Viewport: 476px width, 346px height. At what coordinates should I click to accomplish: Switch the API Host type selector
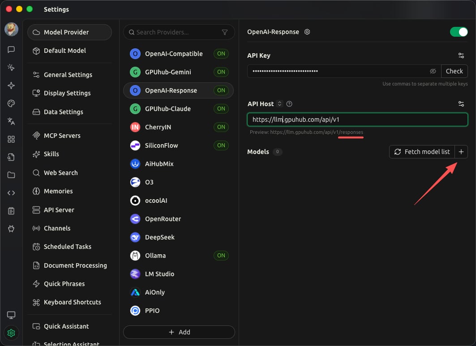[x=279, y=104]
